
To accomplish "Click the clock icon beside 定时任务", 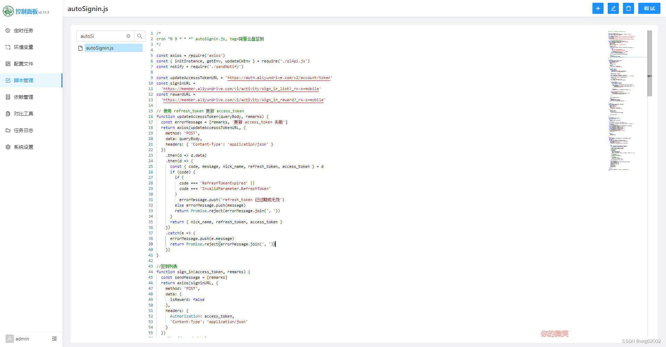I will pos(8,31).
